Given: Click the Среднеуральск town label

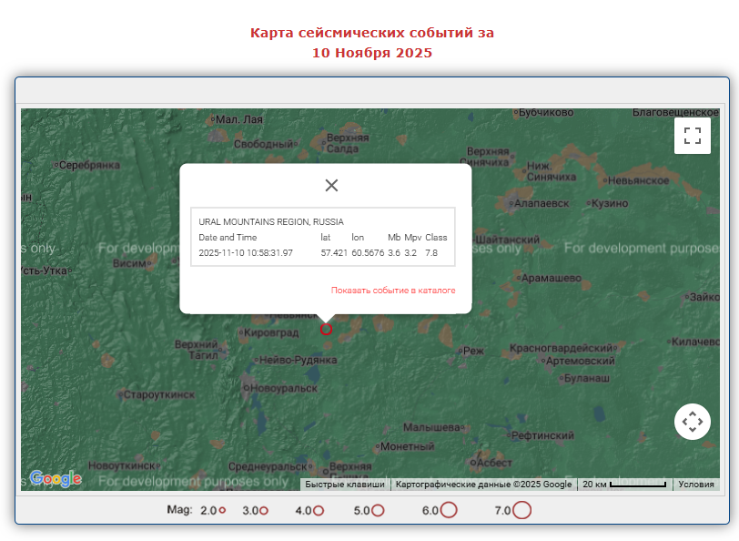Looking at the screenshot, I should pyautogui.click(x=268, y=466).
